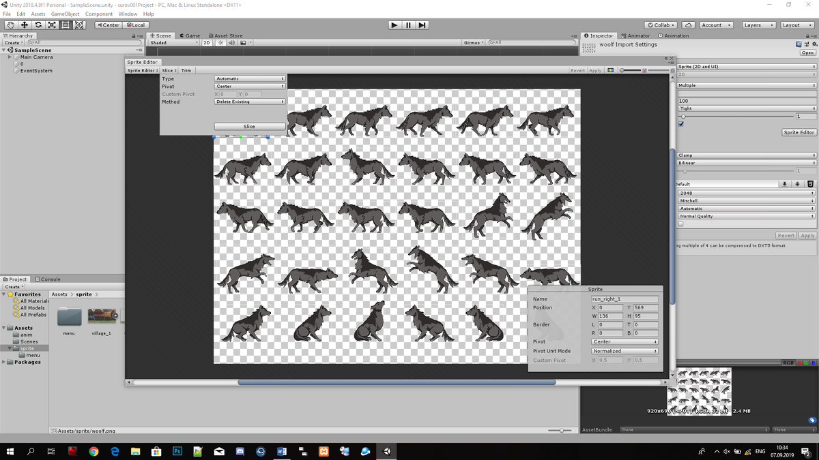Toggle checked Generate Physics Shape checkbox
This screenshot has height=460, width=819.
tap(681, 124)
